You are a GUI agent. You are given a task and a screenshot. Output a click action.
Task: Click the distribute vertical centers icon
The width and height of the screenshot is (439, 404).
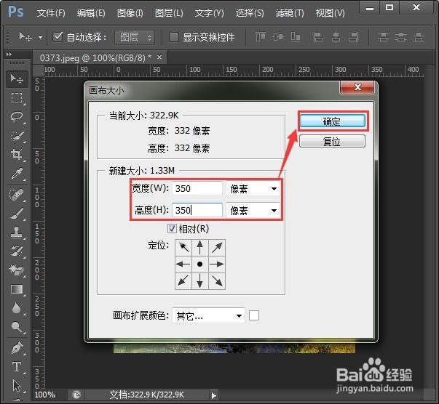pos(401,36)
